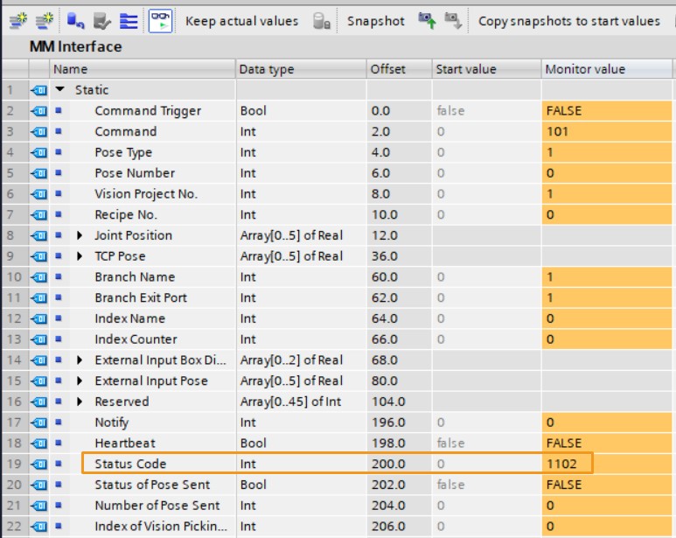Expand the TCP Pose array
Viewport: 676px width, 538px height.
click(x=80, y=256)
